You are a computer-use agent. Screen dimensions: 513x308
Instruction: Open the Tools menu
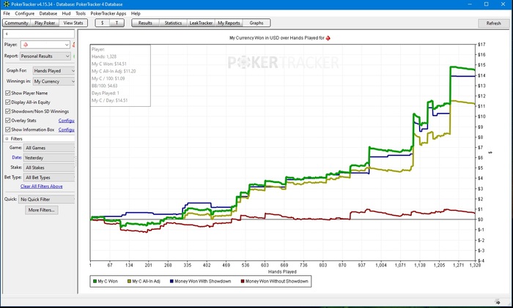coord(81,13)
